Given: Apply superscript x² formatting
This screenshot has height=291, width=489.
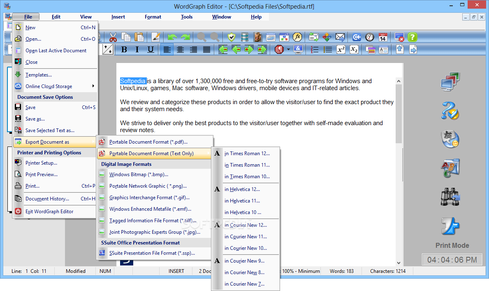Looking at the screenshot, I should click(x=341, y=49).
